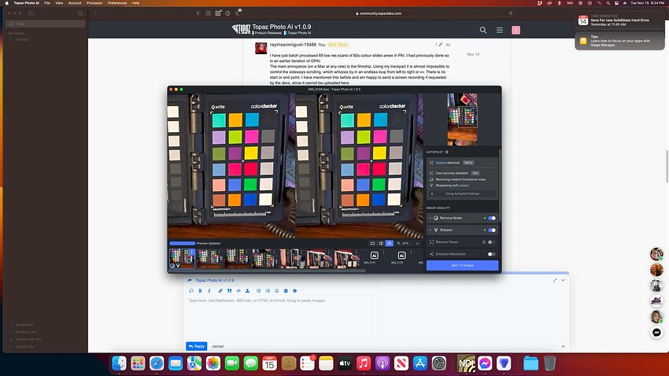Open the Account menu

pyautogui.click(x=75, y=3)
